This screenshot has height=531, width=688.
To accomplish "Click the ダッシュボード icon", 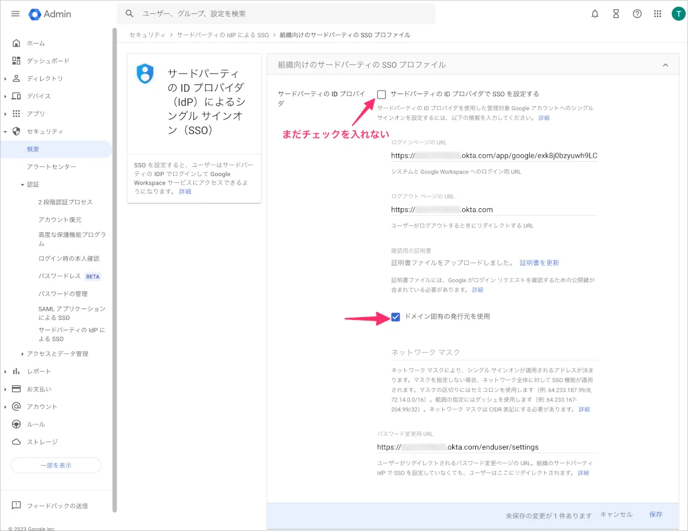I will [x=16, y=61].
